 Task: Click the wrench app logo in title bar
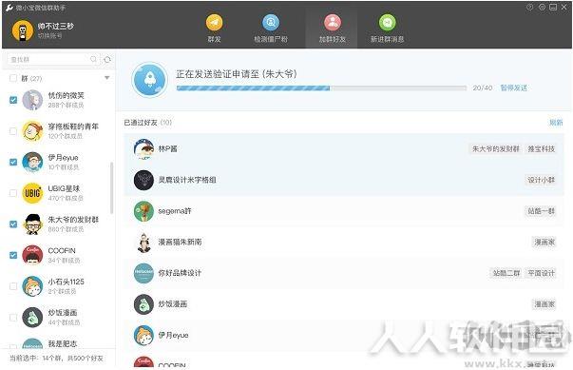pyautogui.click(x=10, y=8)
